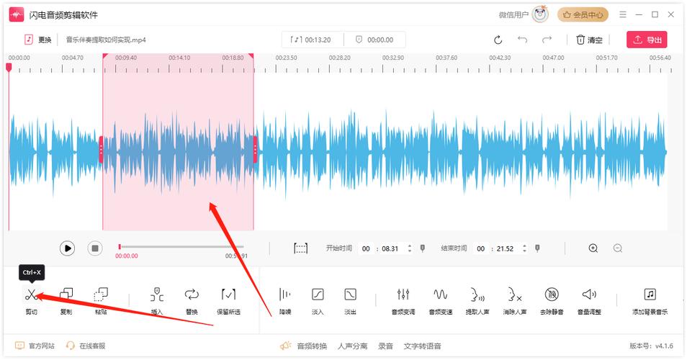Screen dimensions: 687x360
Task: Click the playback progress slider
Action: [x=181, y=247]
